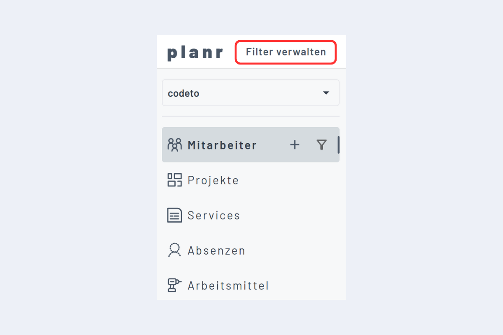Open the Services entry
This screenshot has width=503, height=335.
coord(214,215)
